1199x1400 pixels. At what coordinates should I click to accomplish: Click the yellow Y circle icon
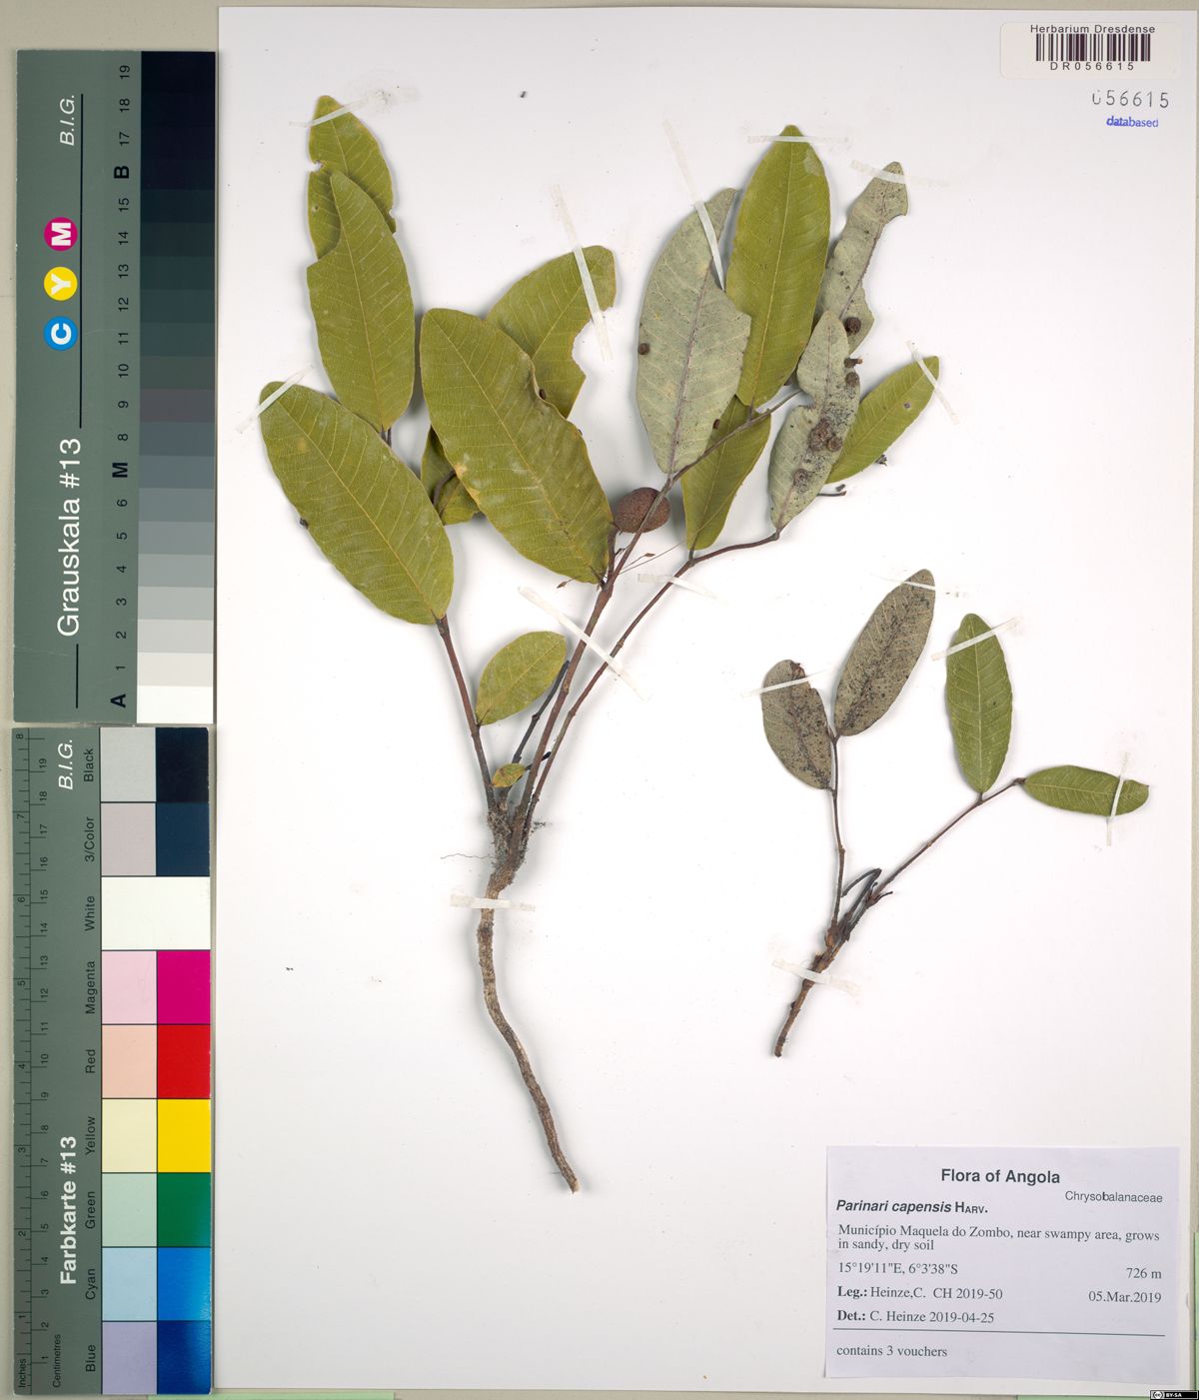(62, 285)
